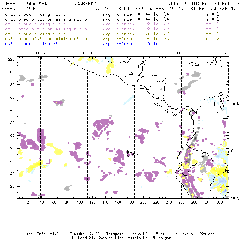Click the 'Tiedtke' scheme label
Viewport: 241px width, 241px height.
[77, 234]
